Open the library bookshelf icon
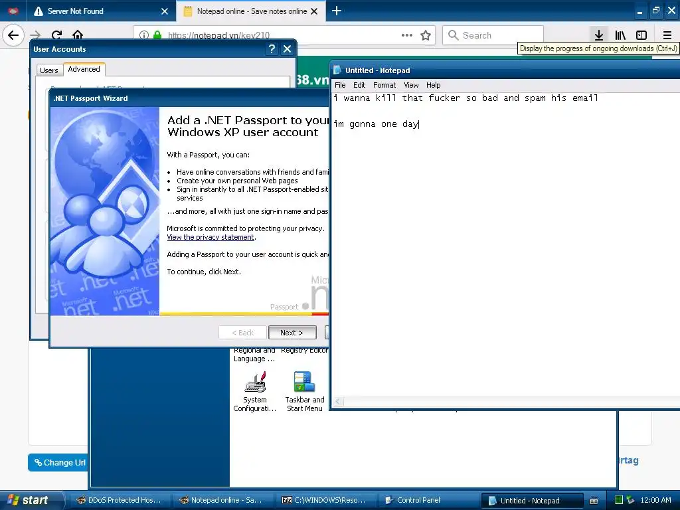Screen dimensions: 680x510 click(620, 35)
